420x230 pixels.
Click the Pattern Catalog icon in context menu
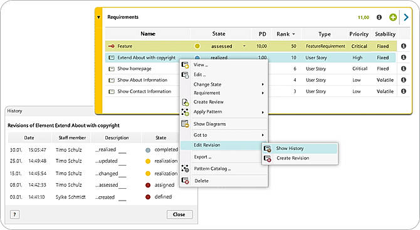click(x=185, y=169)
